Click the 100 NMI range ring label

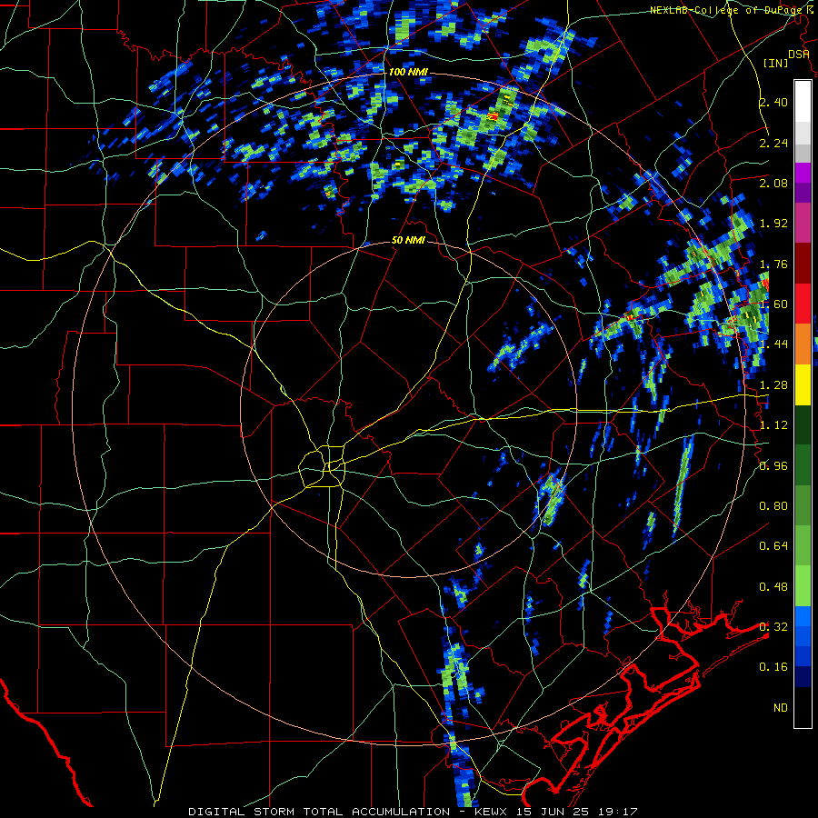pyautogui.click(x=408, y=72)
